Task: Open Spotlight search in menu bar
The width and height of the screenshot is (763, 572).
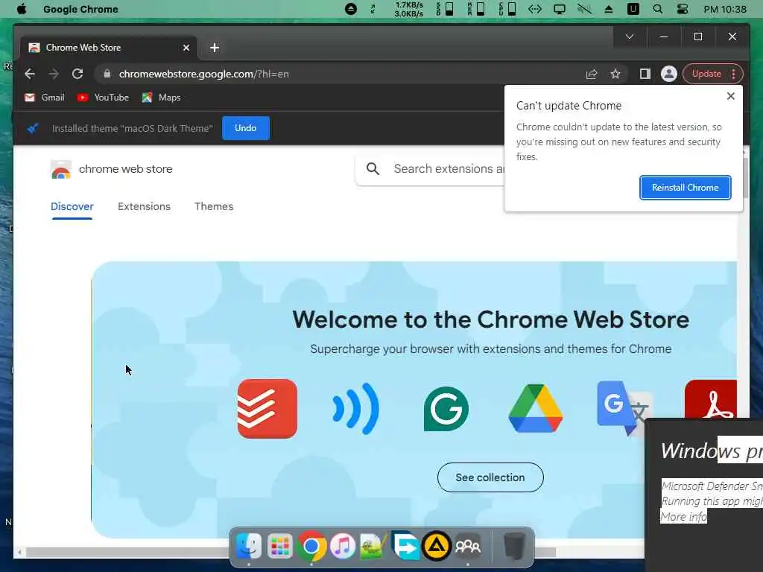Action: pyautogui.click(x=657, y=9)
